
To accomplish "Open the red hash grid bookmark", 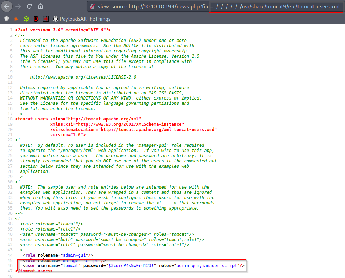I will [46, 19].
